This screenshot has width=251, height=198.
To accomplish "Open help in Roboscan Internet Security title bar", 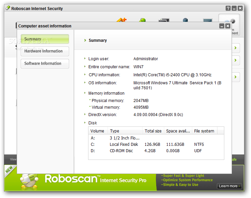I will tap(228, 8).
